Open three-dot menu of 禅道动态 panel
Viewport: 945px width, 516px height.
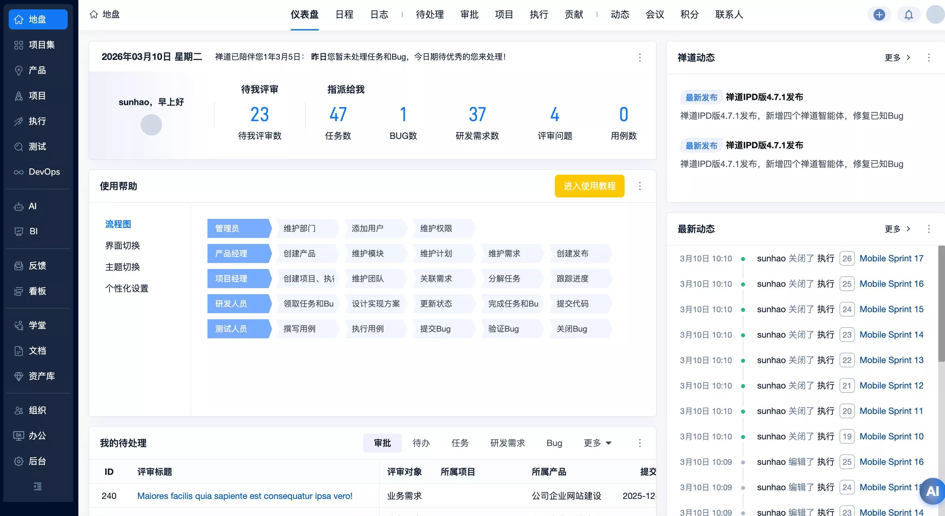pos(929,58)
